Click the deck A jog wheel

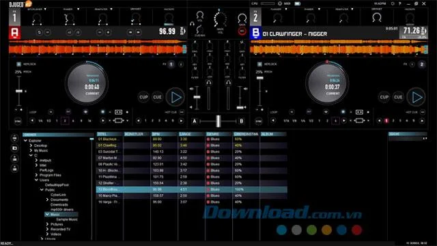(x=86, y=83)
